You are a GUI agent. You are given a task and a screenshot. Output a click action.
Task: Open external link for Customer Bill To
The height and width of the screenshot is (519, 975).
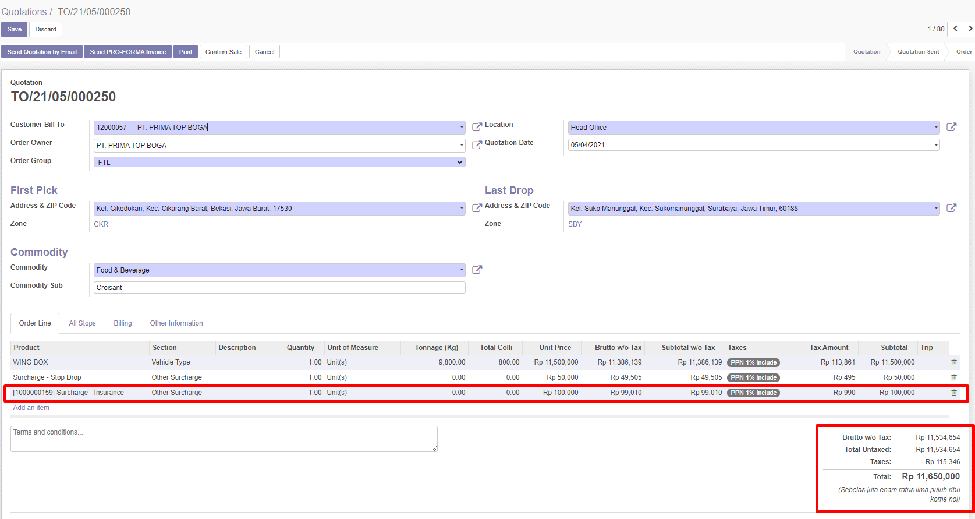477,127
